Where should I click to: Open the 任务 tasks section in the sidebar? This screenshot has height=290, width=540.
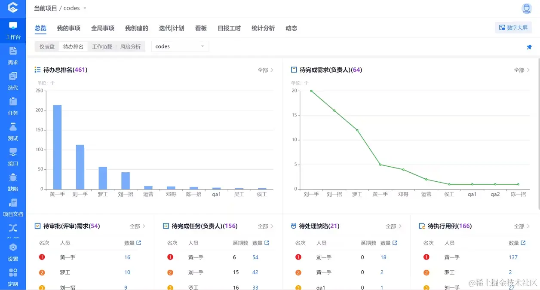coord(13,107)
